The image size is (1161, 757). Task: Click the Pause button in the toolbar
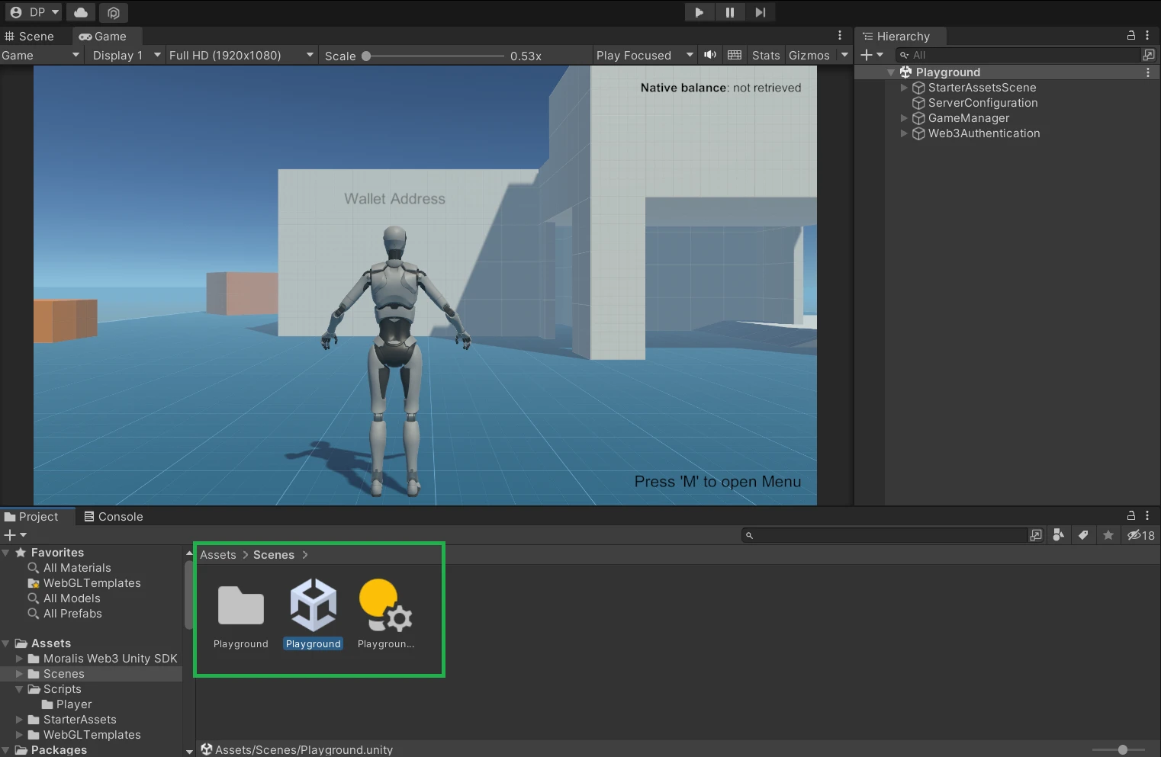point(729,12)
